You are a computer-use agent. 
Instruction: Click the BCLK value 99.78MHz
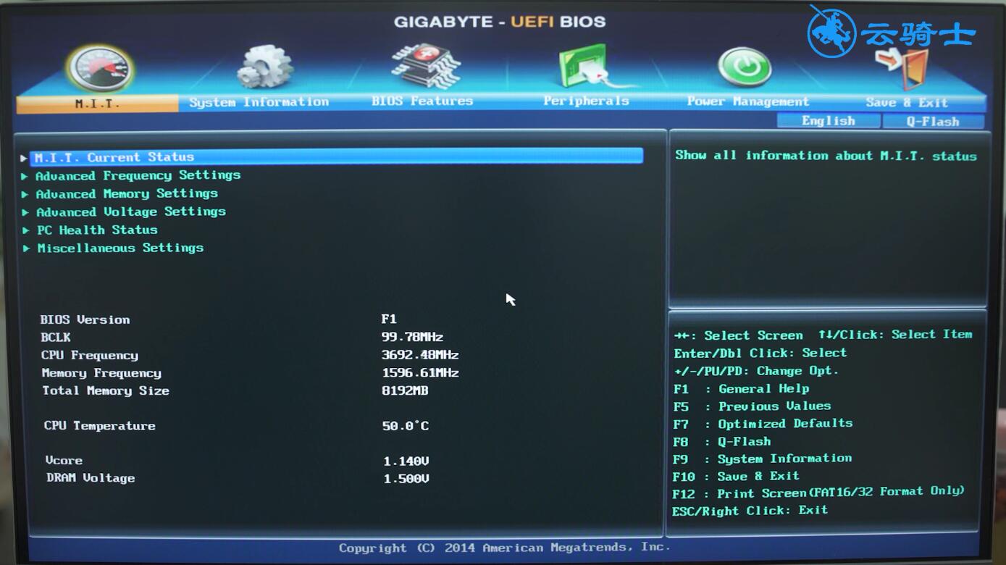(412, 337)
